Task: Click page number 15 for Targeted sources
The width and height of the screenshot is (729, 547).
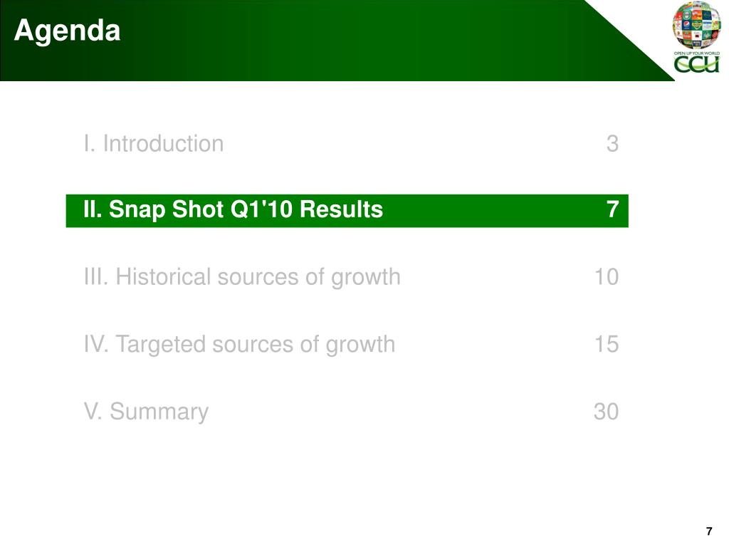Action: click(x=607, y=345)
